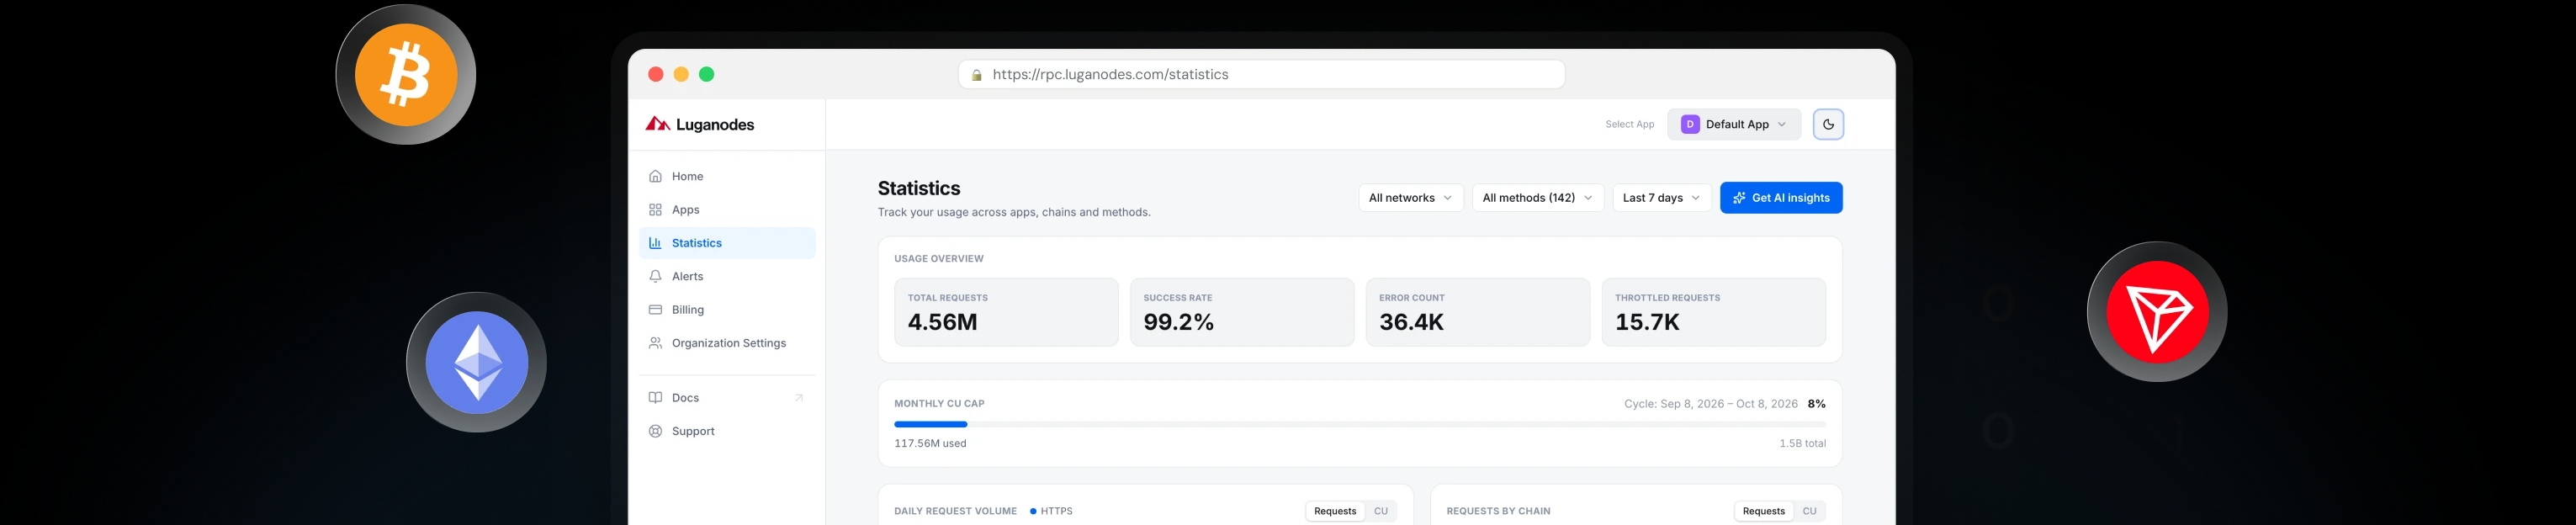
Task: Click the "4.56M" total requests value
Action: click(942, 322)
